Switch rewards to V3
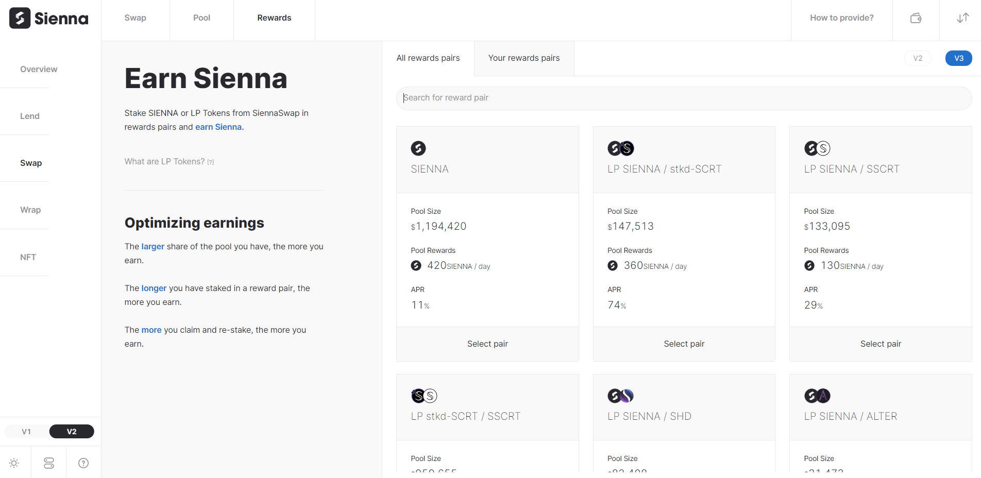Viewport: 981px width, 478px height. click(x=959, y=58)
